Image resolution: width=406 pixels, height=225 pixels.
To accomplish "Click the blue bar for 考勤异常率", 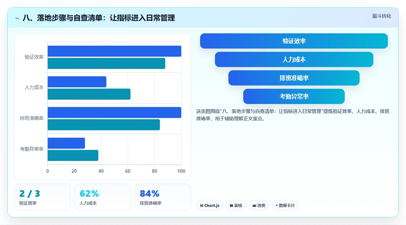I will pyautogui.click(x=66, y=143).
